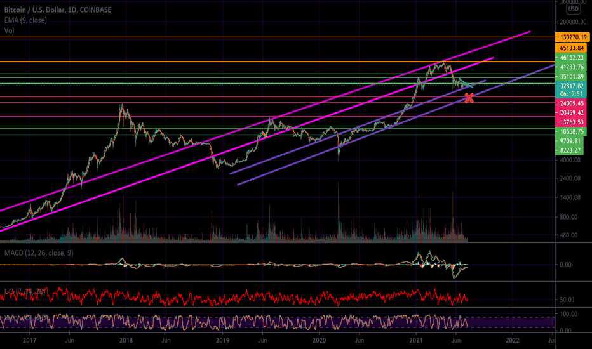Click the red 24005.45 price label
The image size is (592, 349).
[571, 103]
